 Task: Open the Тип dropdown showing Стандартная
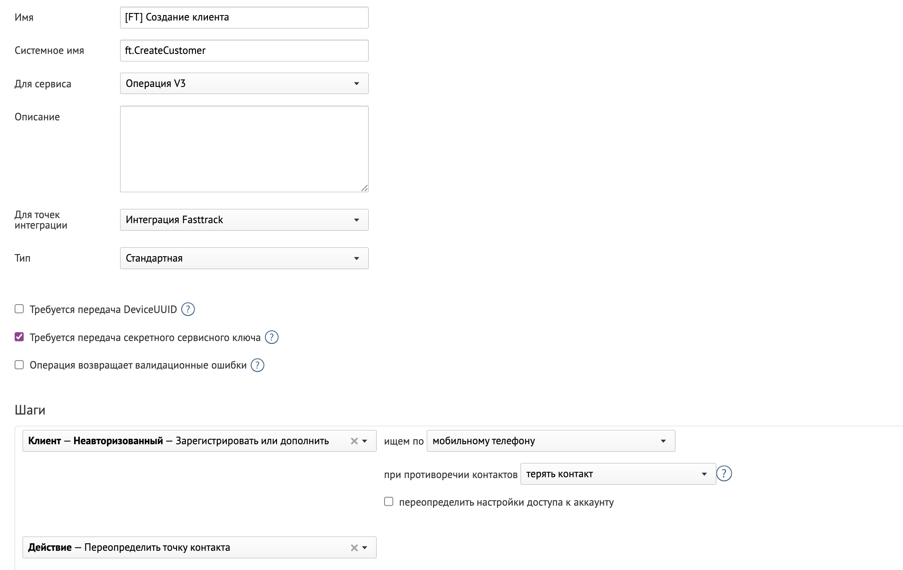244,258
